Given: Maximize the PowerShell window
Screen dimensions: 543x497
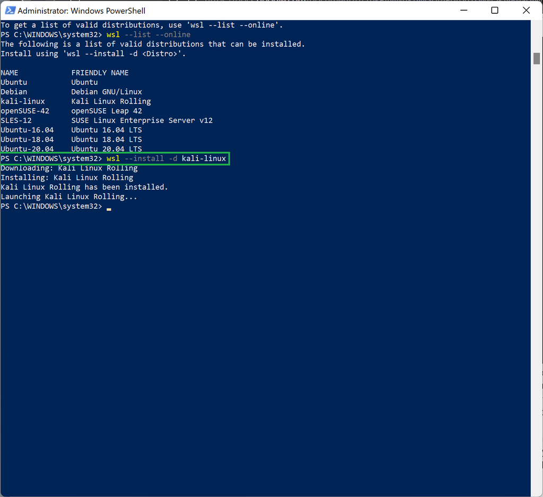Looking at the screenshot, I should 495,10.
